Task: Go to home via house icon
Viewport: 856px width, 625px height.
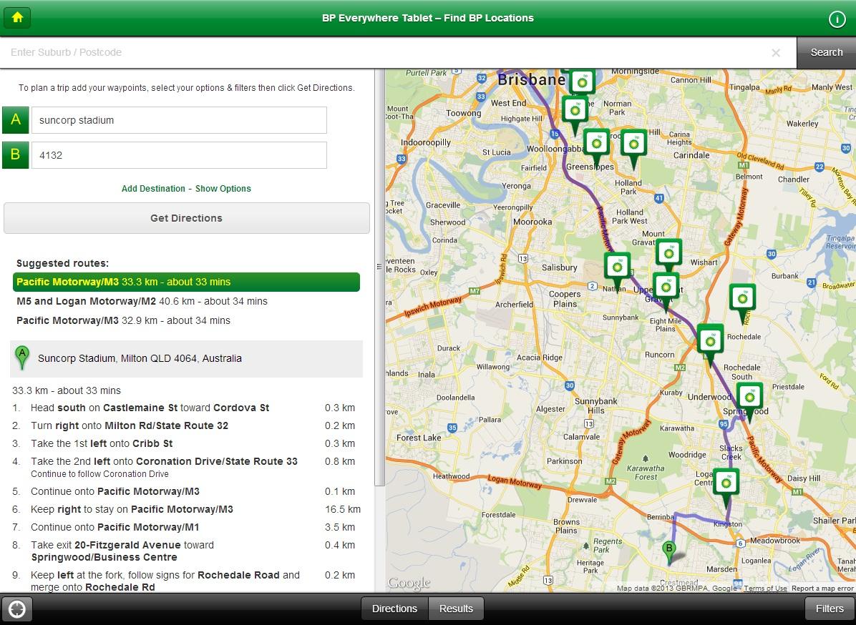Action: [x=17, y=17]
